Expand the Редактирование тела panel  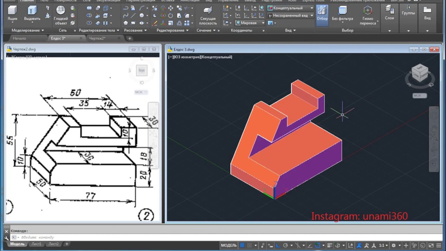point(99,30)
